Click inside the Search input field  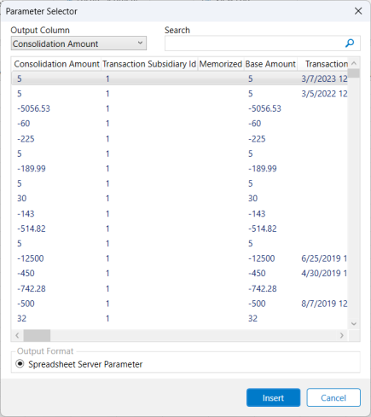[254, 43]
